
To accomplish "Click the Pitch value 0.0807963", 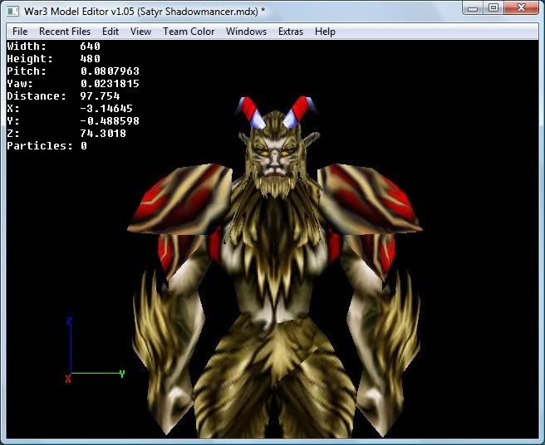I will pos(110,71).
